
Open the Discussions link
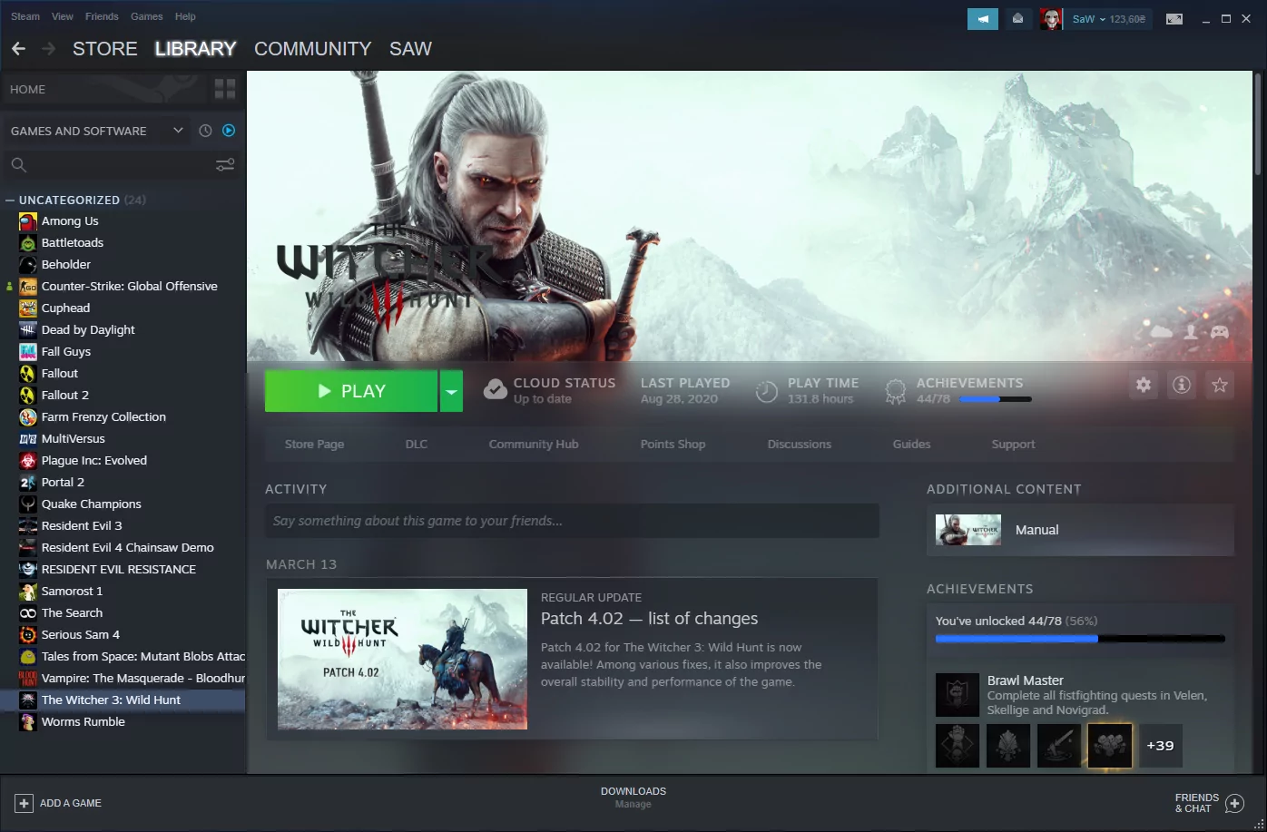[x=800, y=445]
